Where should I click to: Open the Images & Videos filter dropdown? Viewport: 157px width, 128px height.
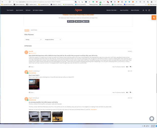(x=53, y=40)
